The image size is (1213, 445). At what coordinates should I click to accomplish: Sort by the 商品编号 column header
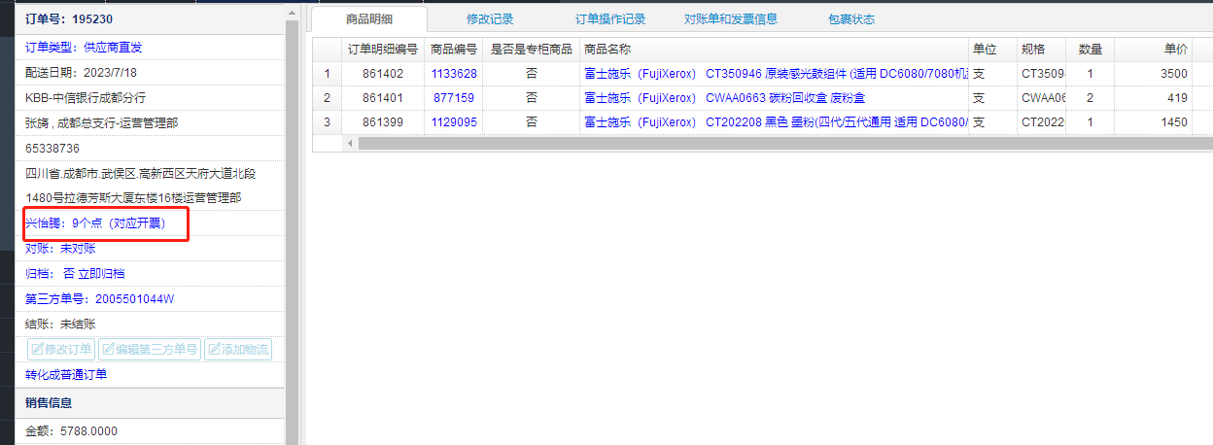coord(454,50)
